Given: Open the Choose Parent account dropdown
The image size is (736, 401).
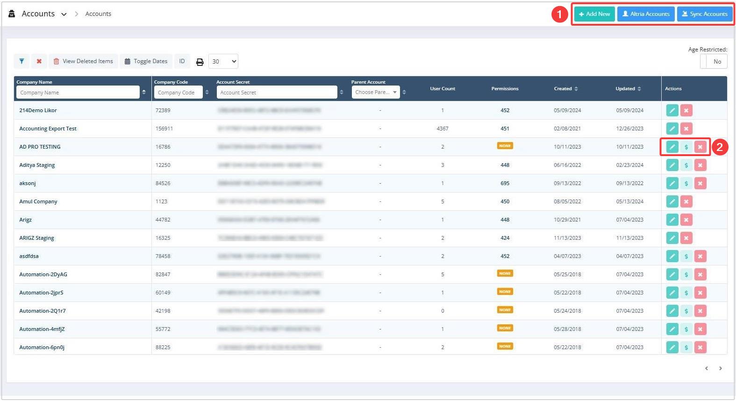Looking at the screenshot, I should click(x=376, y=92).
